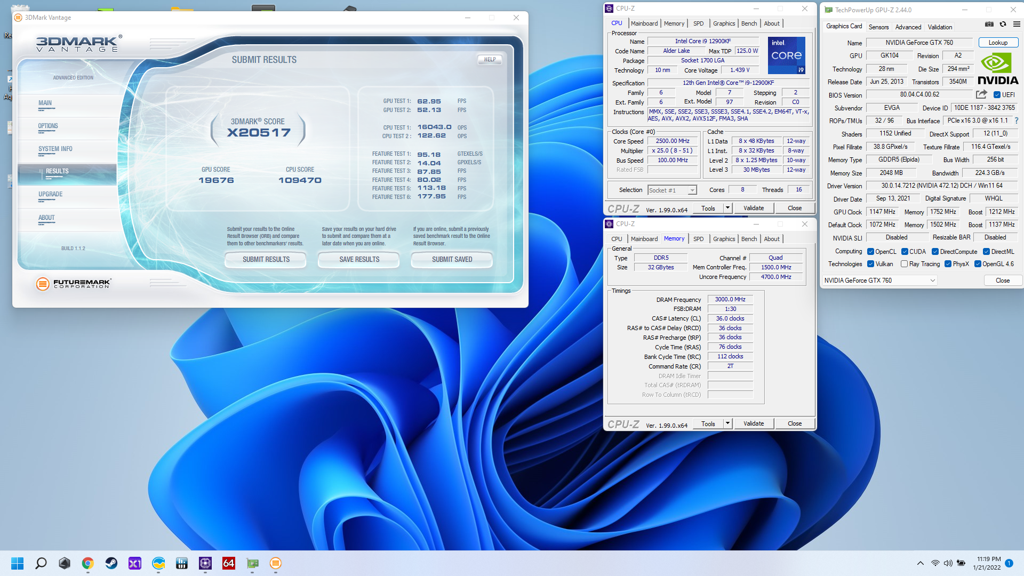
Task: Toggle the DirectCompute checkbox
Action: [935, 252]
